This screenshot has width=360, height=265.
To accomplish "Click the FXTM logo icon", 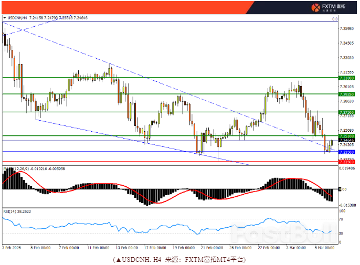I will [x=315, y=7].
